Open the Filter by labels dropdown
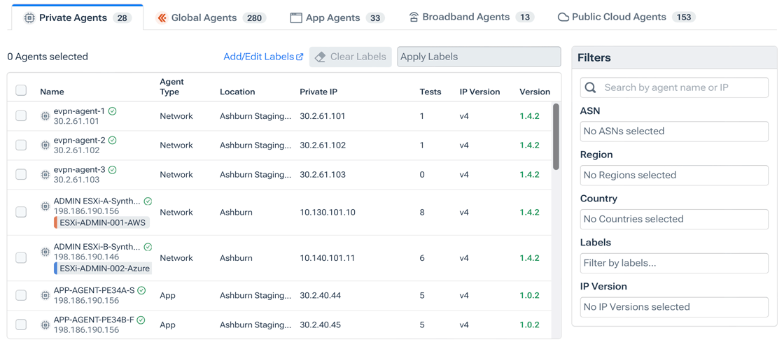Image resolution: width=784 pixels, height=342 pixels. click(x=674, y=263)
